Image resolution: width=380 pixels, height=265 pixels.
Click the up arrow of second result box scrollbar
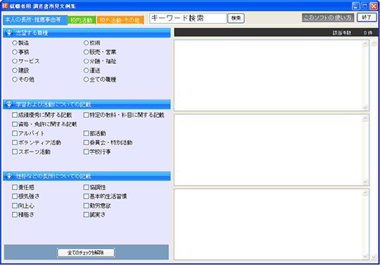(x=365, y=118)
